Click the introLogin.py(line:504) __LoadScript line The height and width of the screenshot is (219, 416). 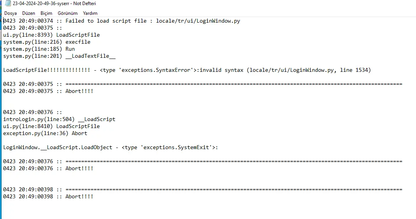[x=59, y=119]
